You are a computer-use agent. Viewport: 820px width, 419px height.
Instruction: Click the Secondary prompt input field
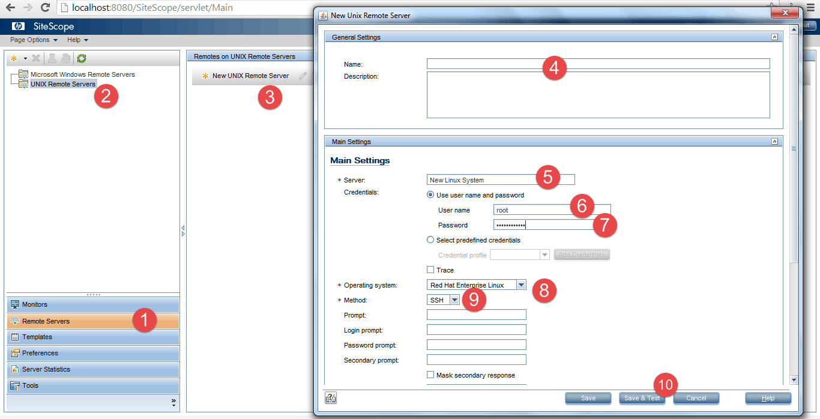click(477, 360)
